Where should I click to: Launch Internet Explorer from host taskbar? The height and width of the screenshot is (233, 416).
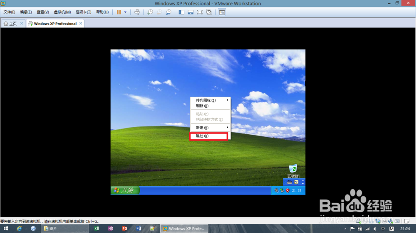pos(19,228)
